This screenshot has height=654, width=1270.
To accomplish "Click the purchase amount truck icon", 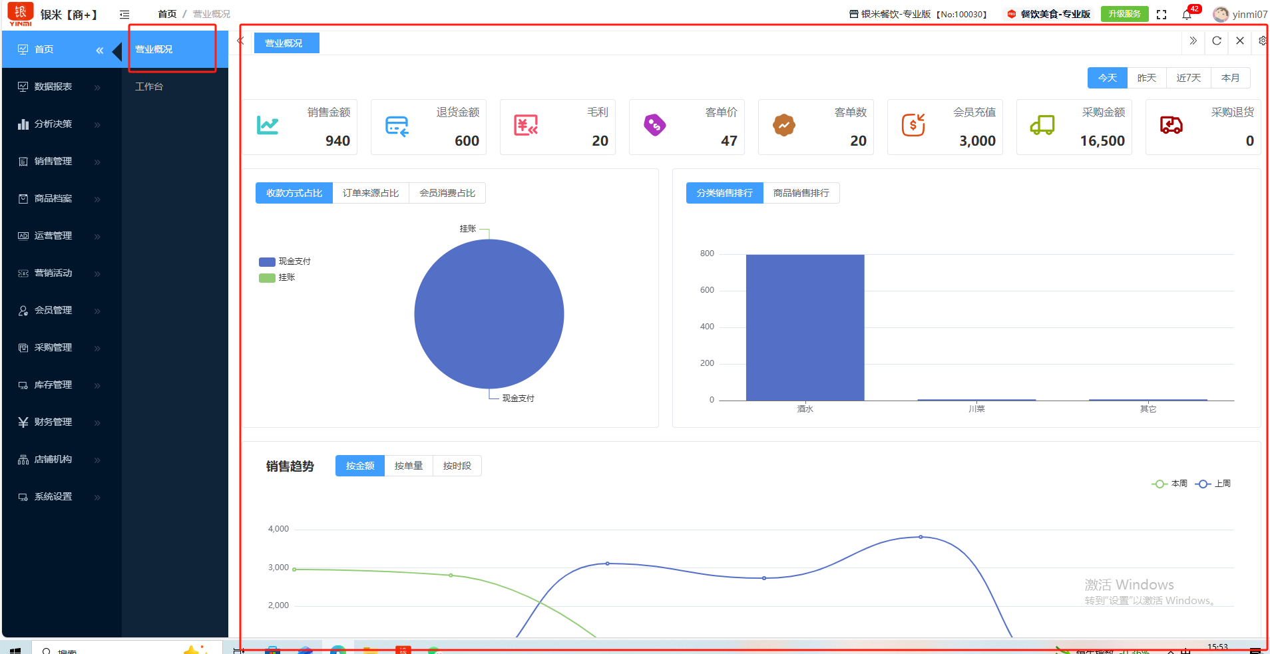I will 1042,125.
